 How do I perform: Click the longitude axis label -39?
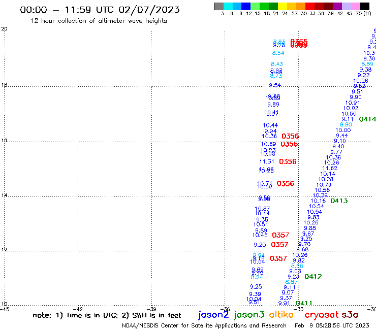(152, 309)
